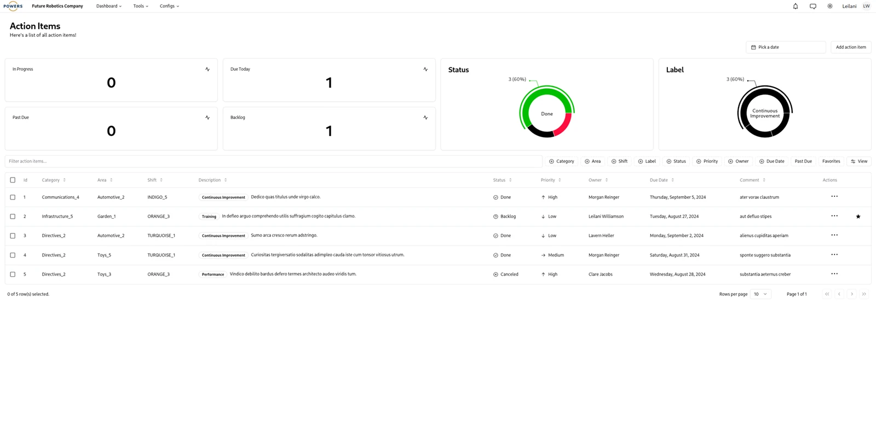Open actions menu for Toys_3 row

[834, 273]
